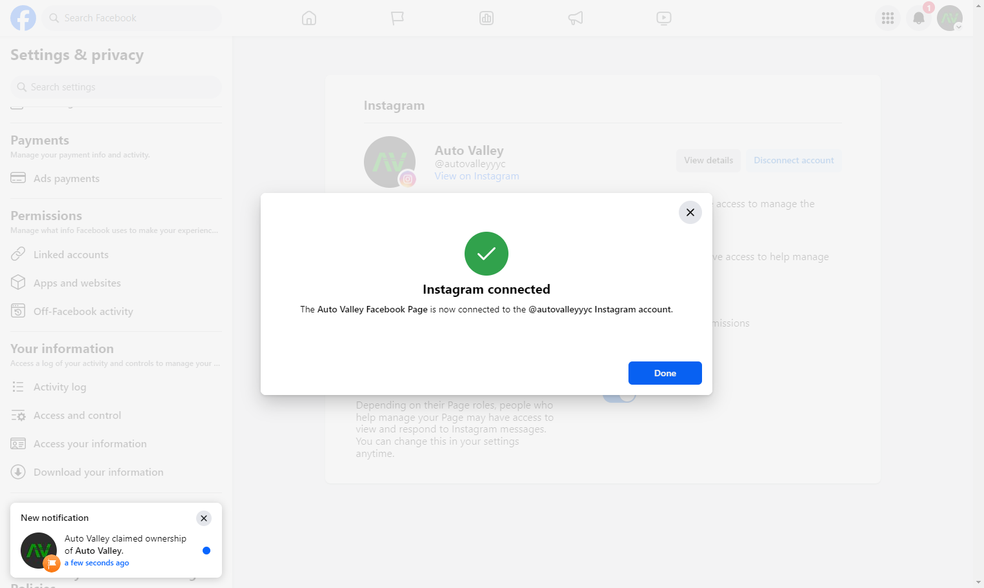Click the blue unread dot on notification

(x=206, y=551)
